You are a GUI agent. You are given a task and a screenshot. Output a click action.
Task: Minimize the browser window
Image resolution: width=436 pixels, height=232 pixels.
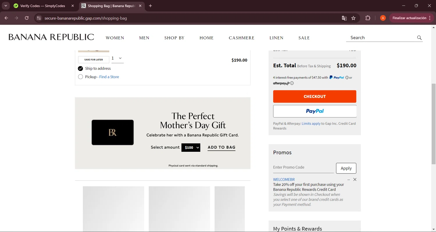(403, 6)
